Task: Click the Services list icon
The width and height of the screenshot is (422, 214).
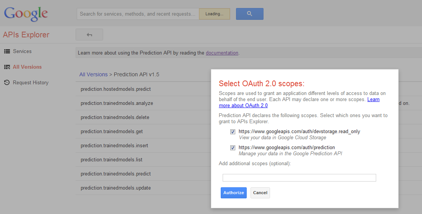Action: pyautogui.click(x=7, y=51)
